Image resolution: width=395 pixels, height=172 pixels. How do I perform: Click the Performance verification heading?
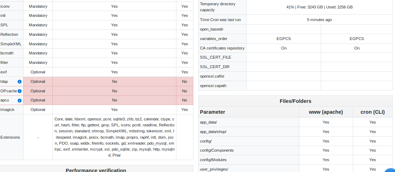96,170
